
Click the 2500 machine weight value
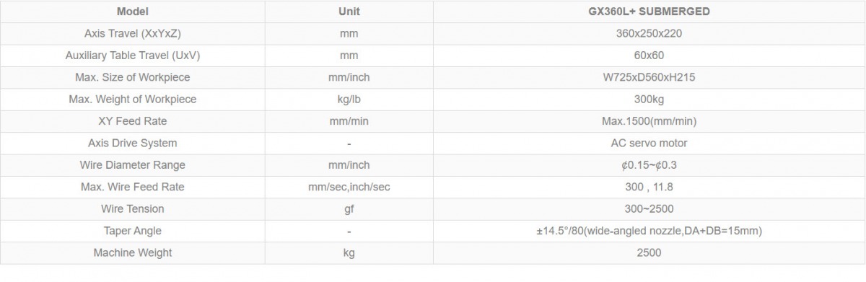point(649,252)
